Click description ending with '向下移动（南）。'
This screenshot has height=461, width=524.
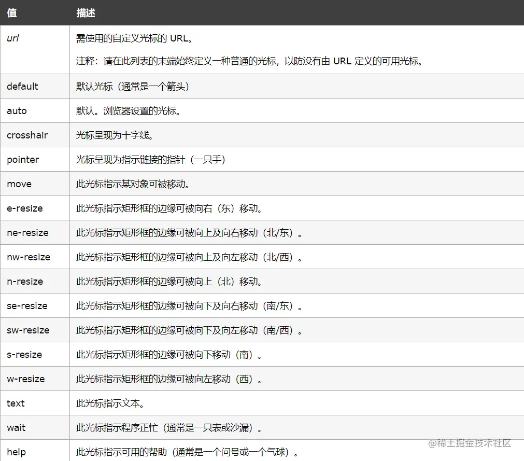point(169,355)
